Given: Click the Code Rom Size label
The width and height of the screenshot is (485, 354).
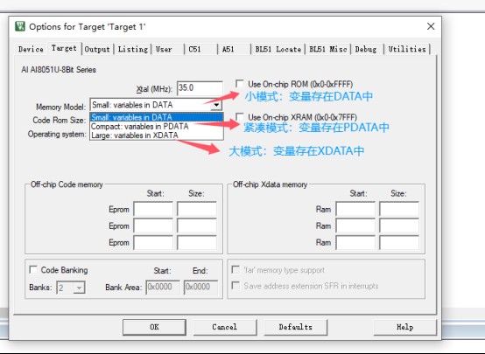Looking at the screenshot, I should coord(59,120).
